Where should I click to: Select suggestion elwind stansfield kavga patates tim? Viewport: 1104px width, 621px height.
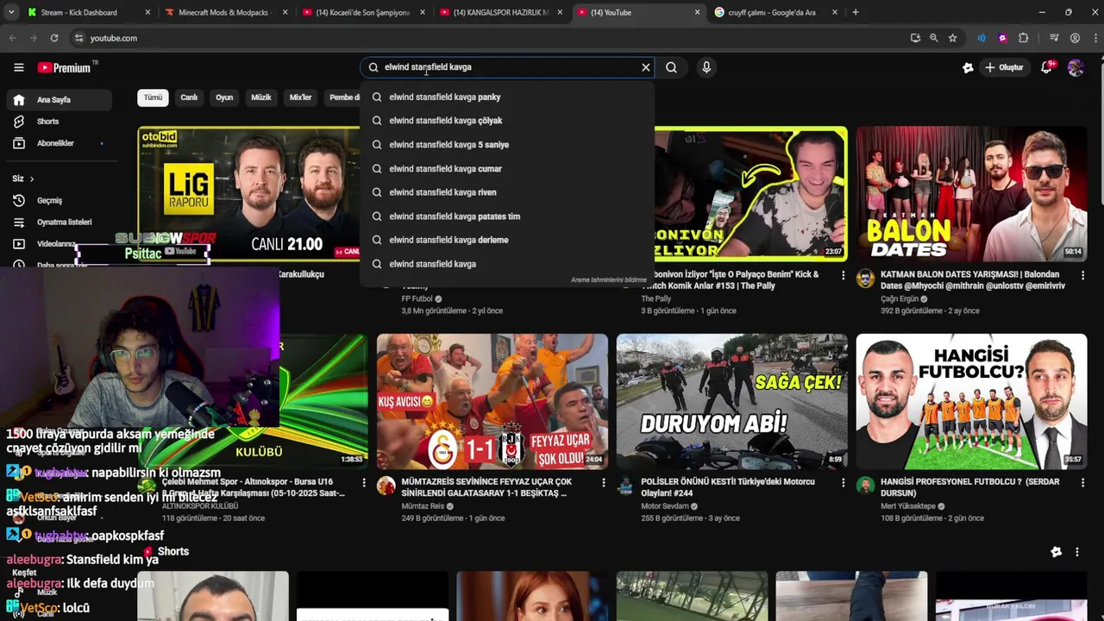[x=507, y=216]
